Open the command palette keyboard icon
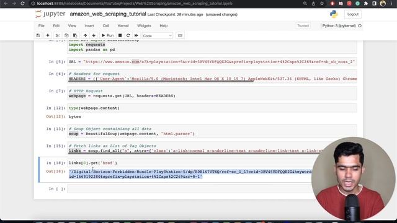This screenshot has width=397, height=223. point(180,35)
